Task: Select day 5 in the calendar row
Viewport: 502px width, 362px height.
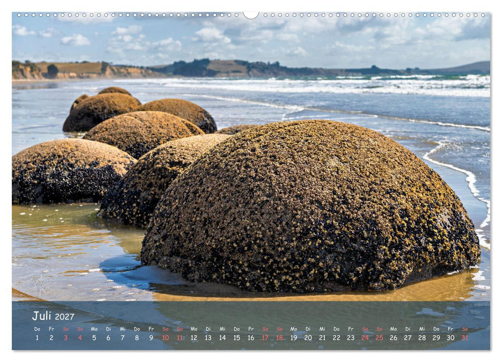Action: (x=94, y=338)
